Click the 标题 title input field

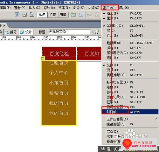tap(69, 32)
